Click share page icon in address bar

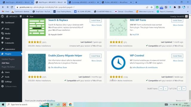pyautogui.click(x=147, y=7)
